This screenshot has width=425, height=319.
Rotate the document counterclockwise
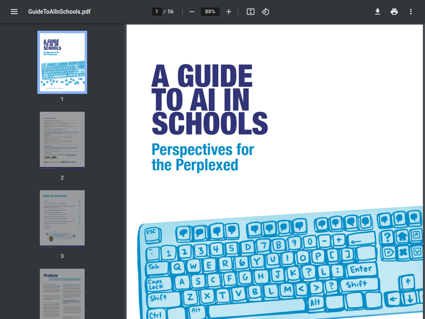point(266,11)
